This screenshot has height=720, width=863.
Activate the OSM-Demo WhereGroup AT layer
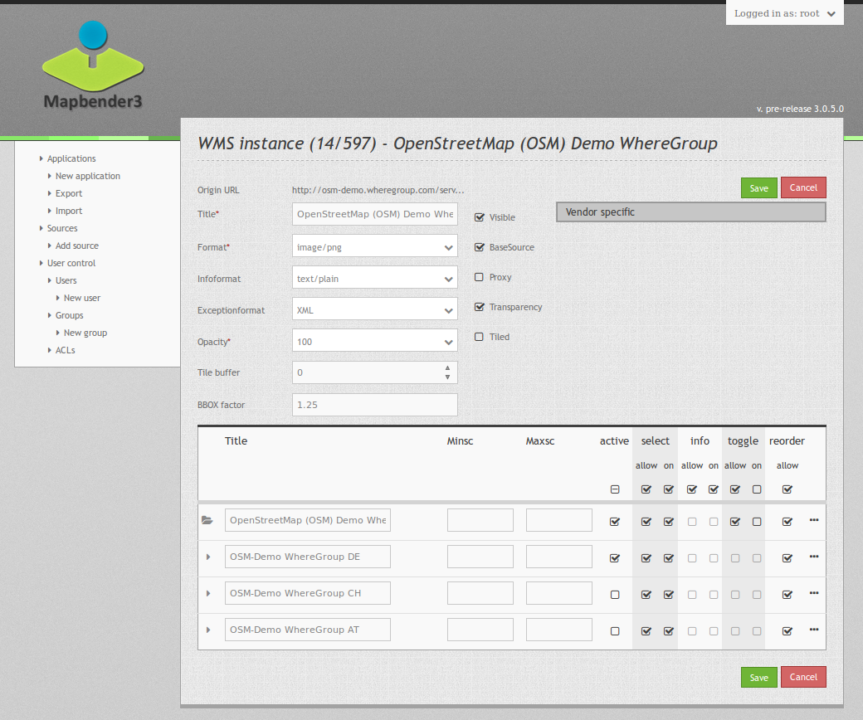[x=615, y=631]
